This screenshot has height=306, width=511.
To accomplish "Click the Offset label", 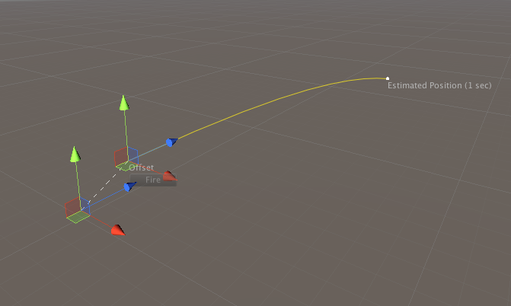I will [141, 167].
